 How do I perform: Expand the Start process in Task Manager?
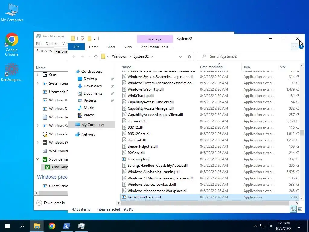[x=38, y=75]
